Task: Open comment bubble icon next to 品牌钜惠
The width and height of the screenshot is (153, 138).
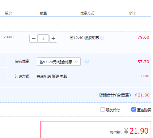Action: click(102, 38)
